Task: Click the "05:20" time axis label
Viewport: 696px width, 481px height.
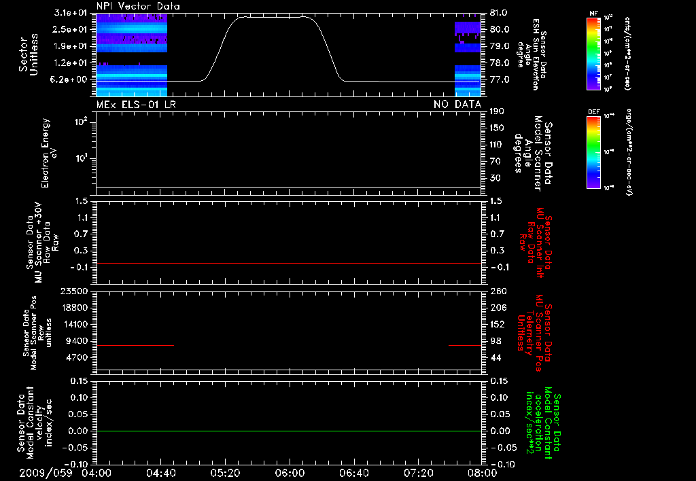Action: [x=225, y=473]
